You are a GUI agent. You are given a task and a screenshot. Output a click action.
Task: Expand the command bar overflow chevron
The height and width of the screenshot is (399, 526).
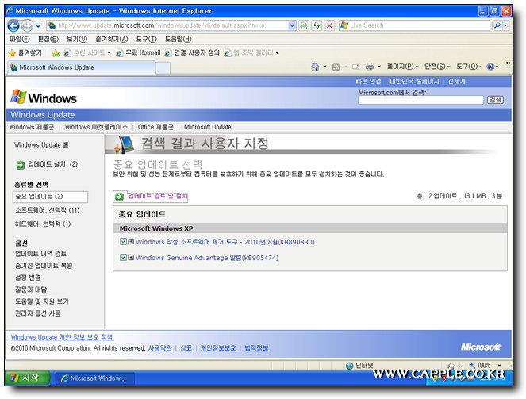click(x=508, y=63)
